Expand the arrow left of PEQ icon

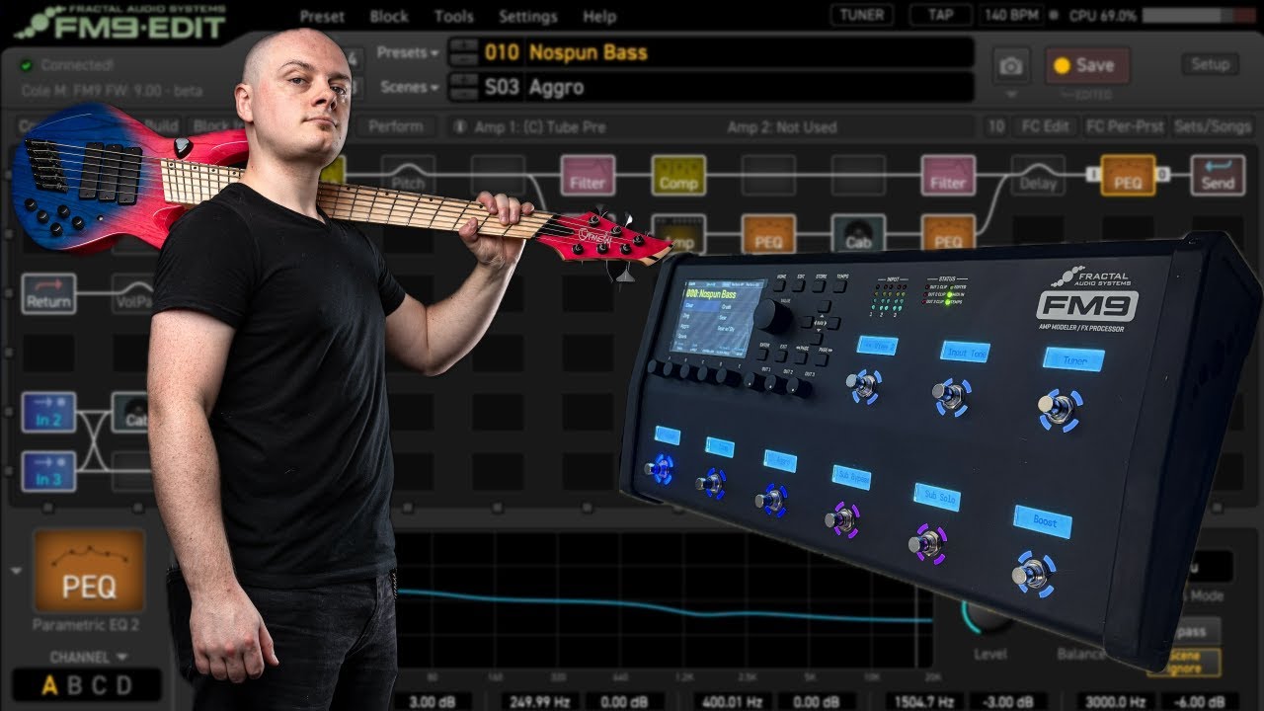16,571
